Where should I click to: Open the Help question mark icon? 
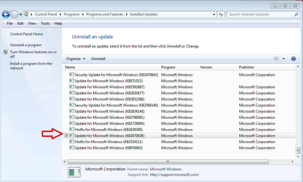(294, 59)
